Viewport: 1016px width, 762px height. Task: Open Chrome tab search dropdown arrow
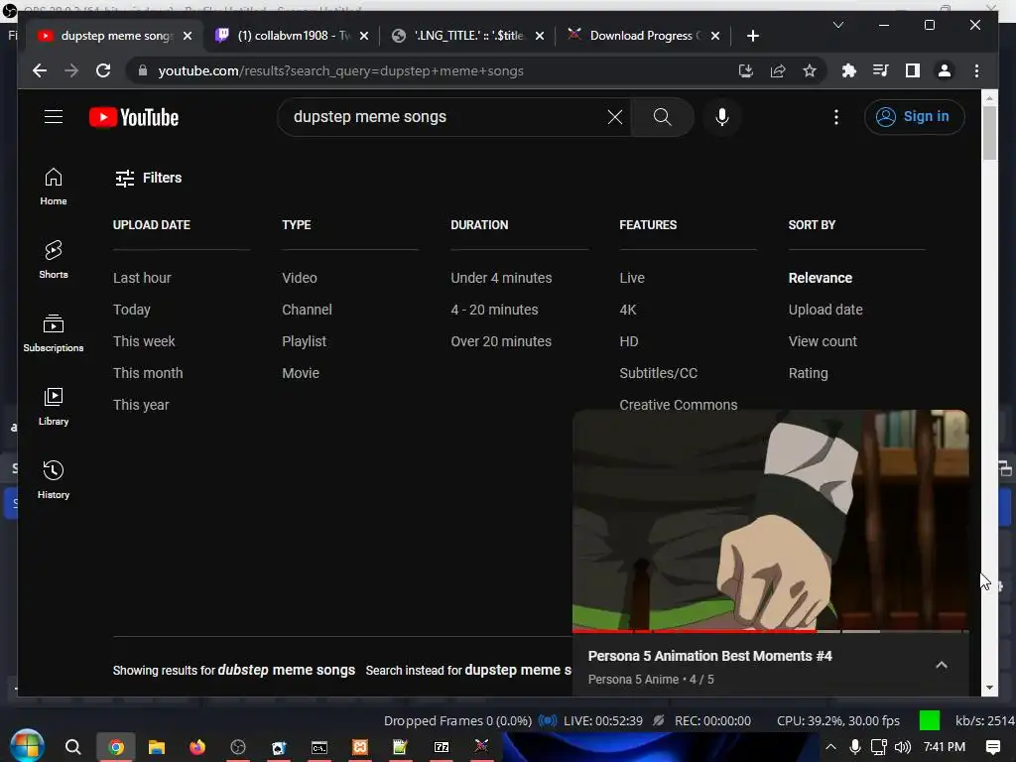[x=837, y=25]
